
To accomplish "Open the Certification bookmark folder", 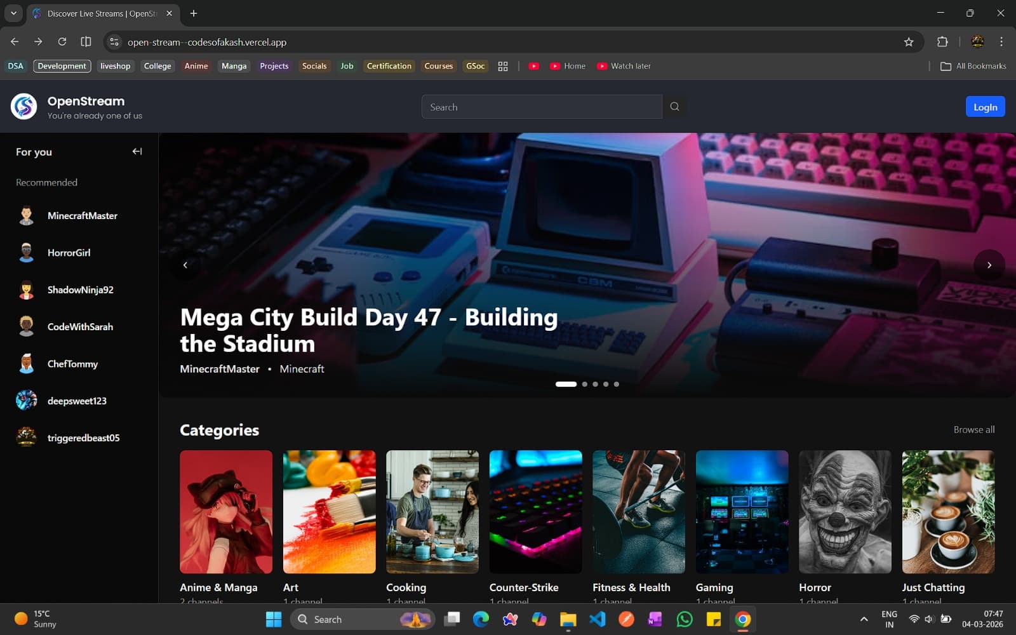I will (389, 66).
